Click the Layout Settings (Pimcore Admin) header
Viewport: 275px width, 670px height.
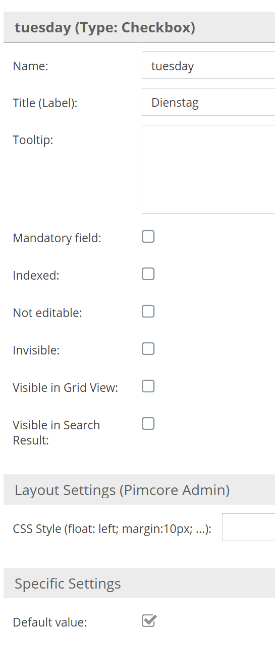(x=139, y=489)
